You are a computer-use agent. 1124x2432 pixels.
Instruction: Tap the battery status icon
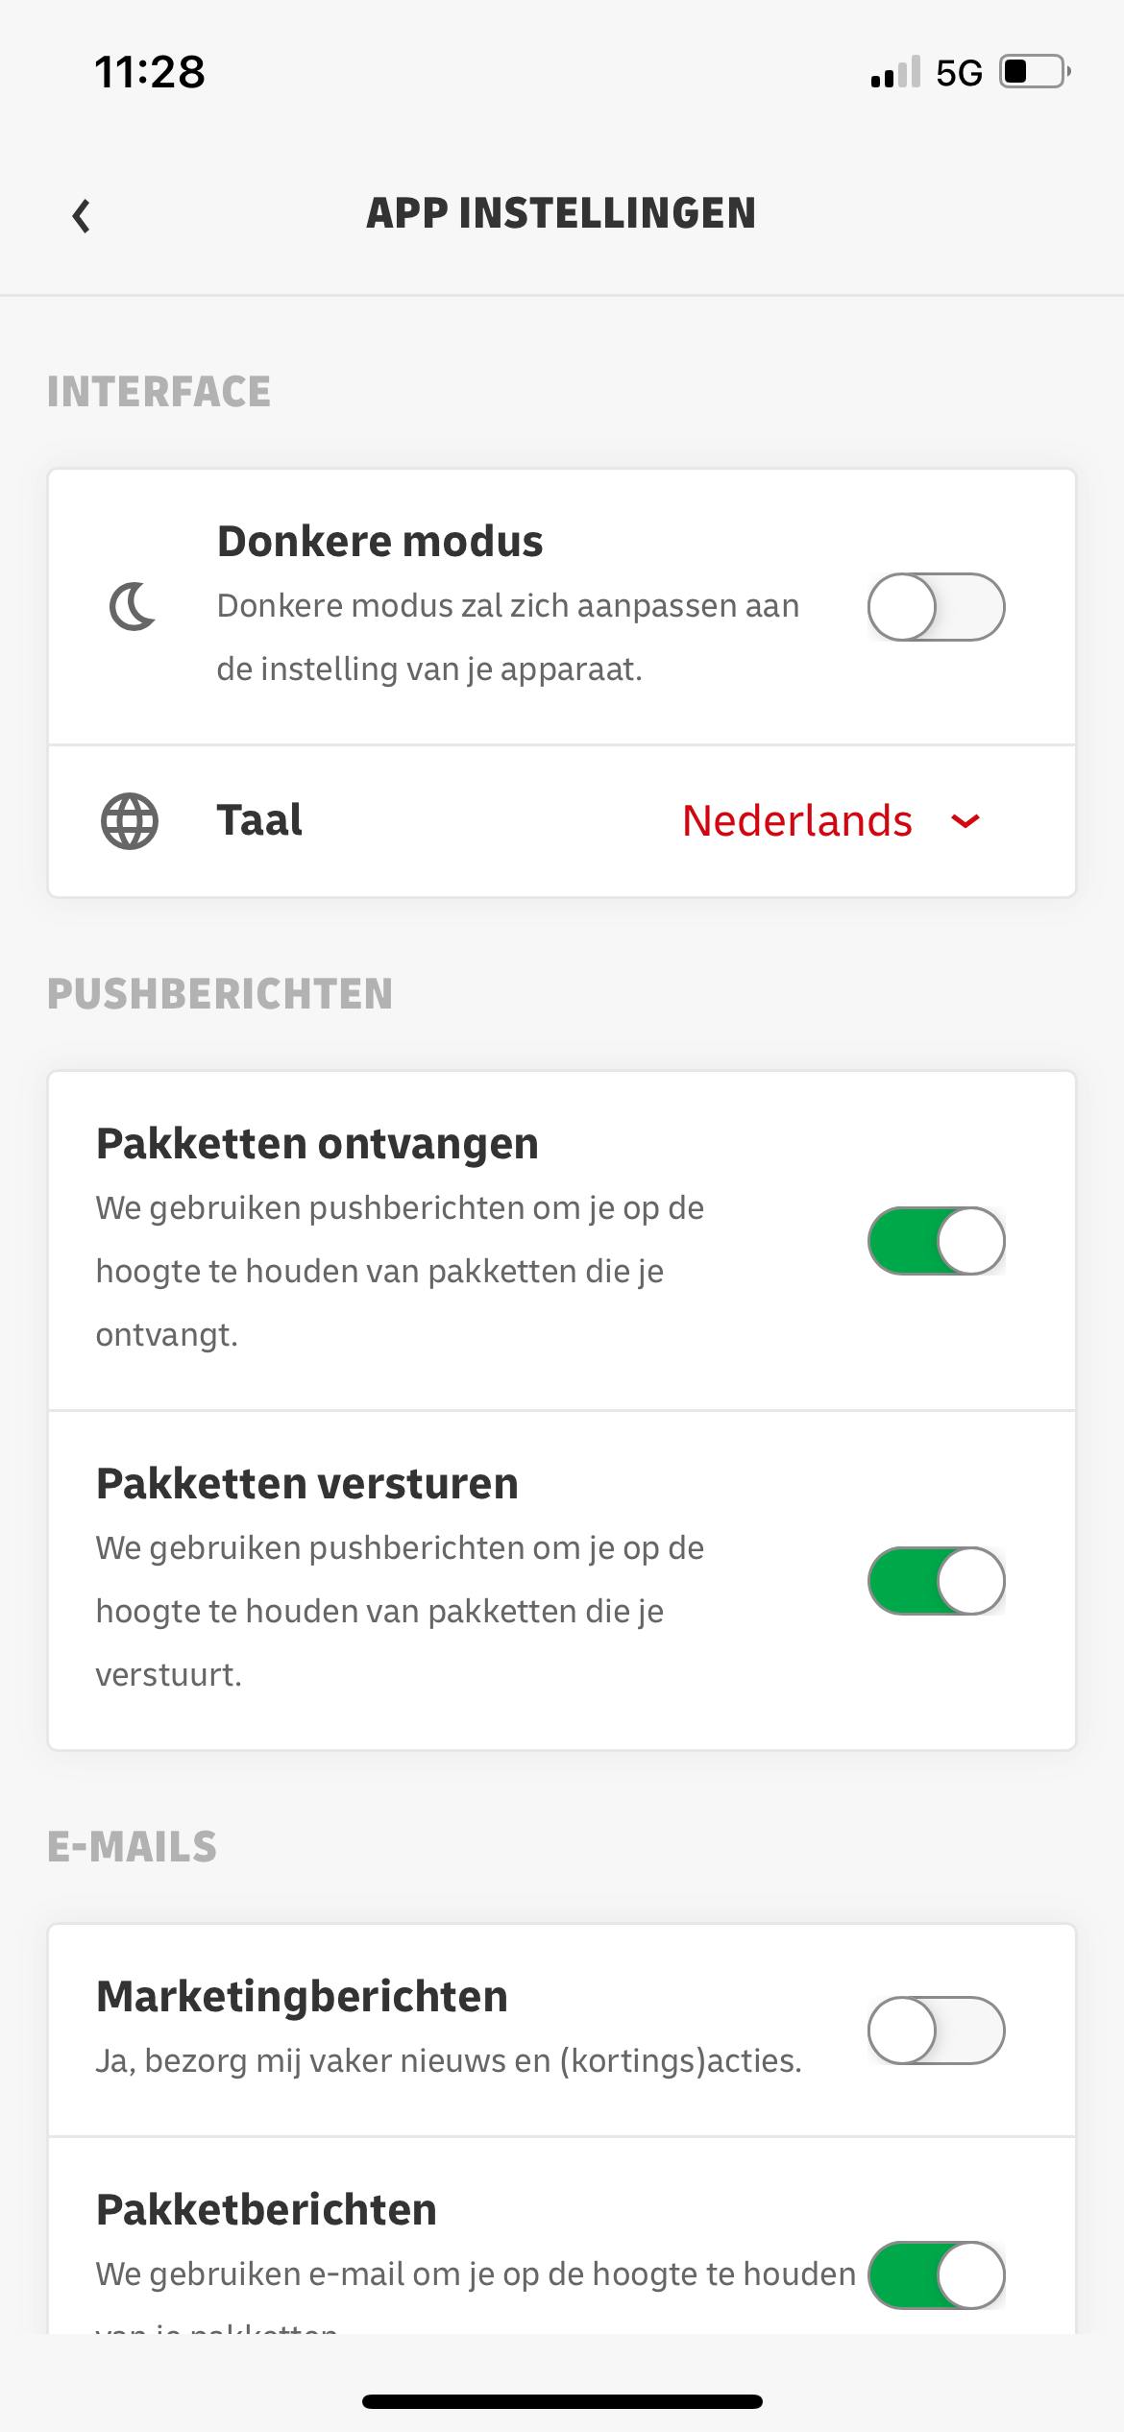click(1035, 72)
